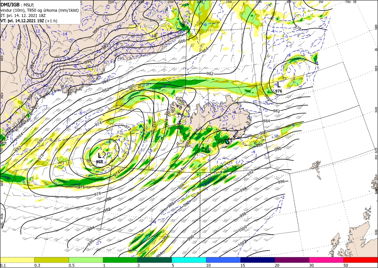Select the pink 30–50 legend color segment

click(327, 260)
